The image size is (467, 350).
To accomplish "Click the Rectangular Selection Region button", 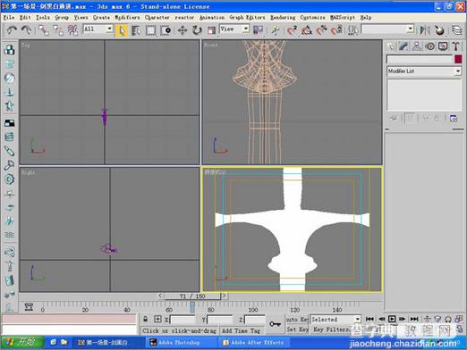I will coord(150,30).
